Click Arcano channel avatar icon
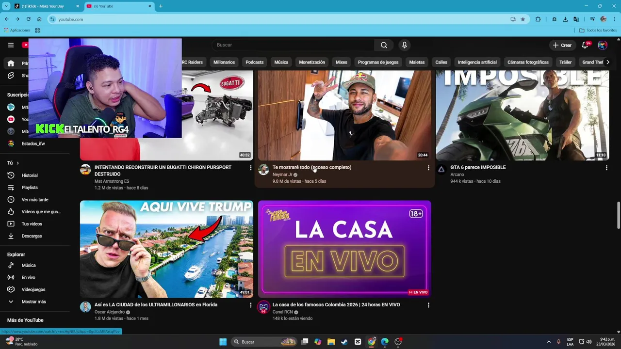Screen dimensions: 621x349 (441, 169)
